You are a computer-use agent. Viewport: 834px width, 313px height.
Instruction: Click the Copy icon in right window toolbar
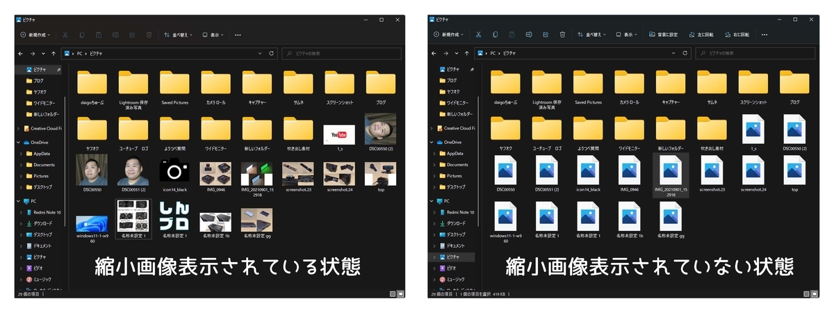pyautogui.click(x=495, y=34)
